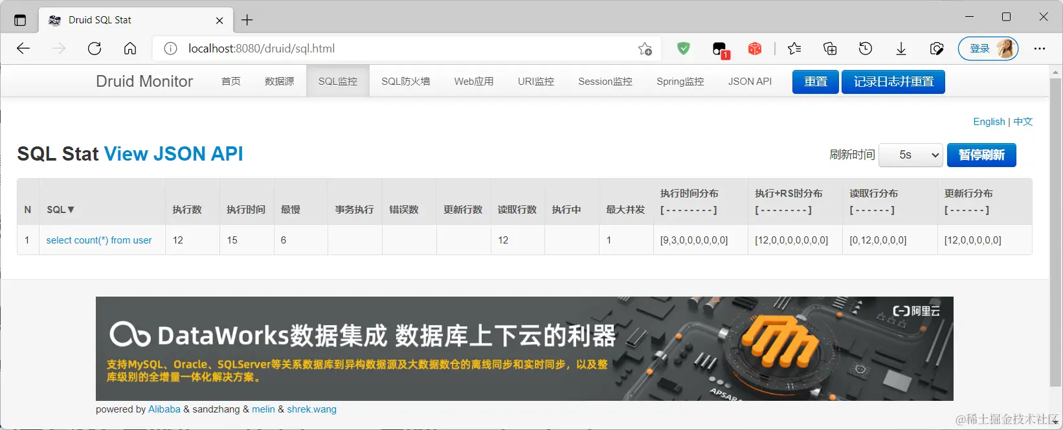This screenshot has width=1063, height=430.
Task: Click the address bar URL field
Action: pos(408,49)
